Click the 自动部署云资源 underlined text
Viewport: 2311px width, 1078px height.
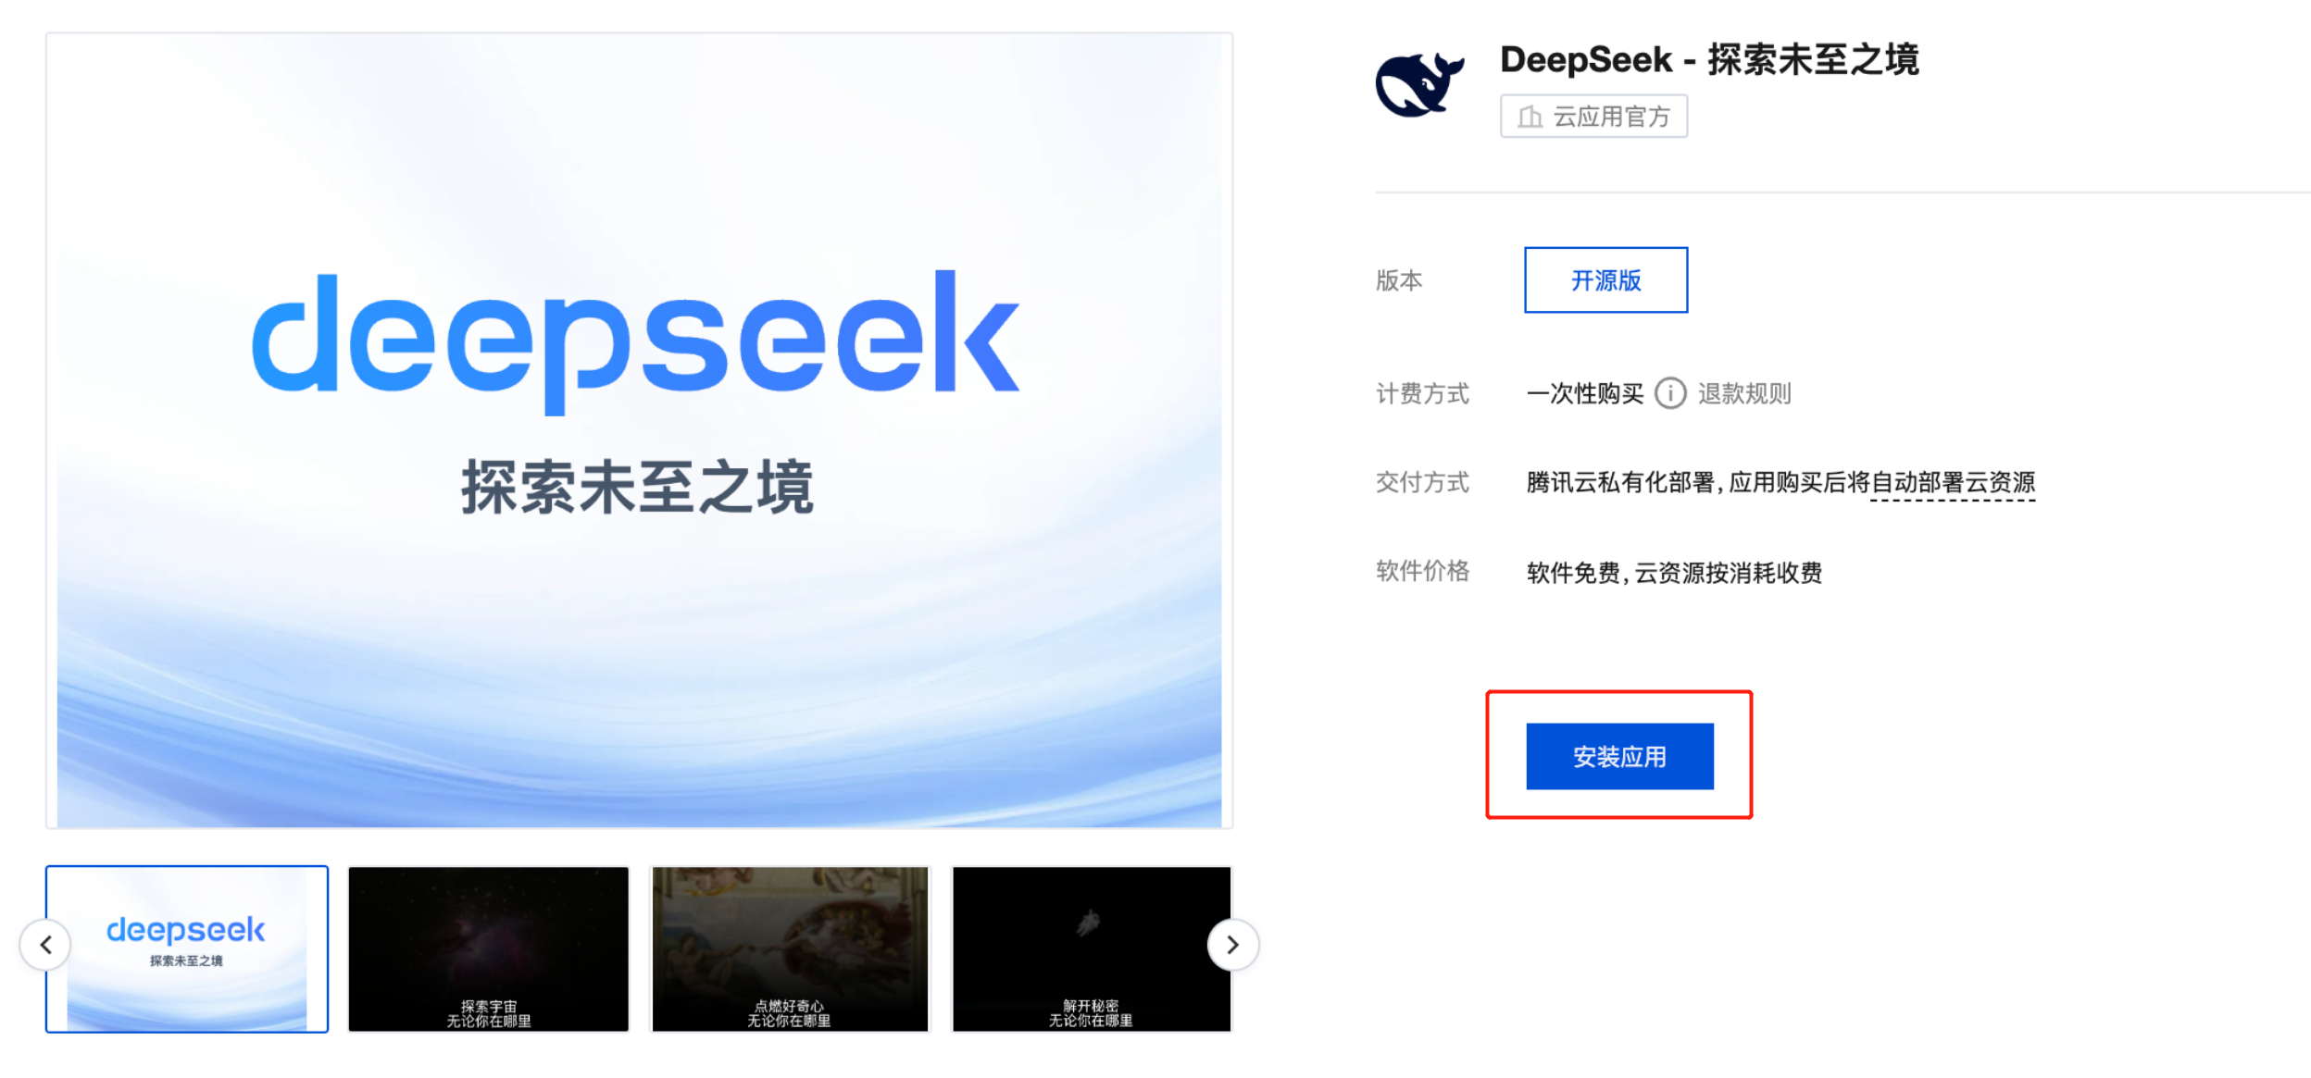pos(1953,482)
